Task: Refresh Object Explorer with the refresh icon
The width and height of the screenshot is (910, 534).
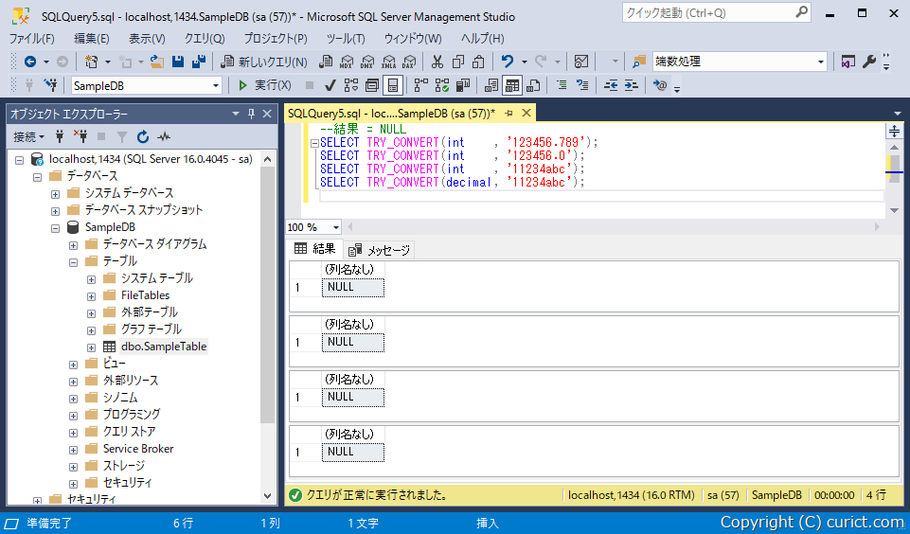Action: pyautogui.click(x=143, y=137)
